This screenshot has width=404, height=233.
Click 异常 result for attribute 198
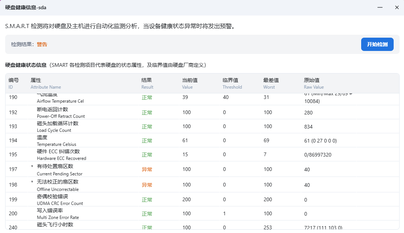tap(147, 185)
